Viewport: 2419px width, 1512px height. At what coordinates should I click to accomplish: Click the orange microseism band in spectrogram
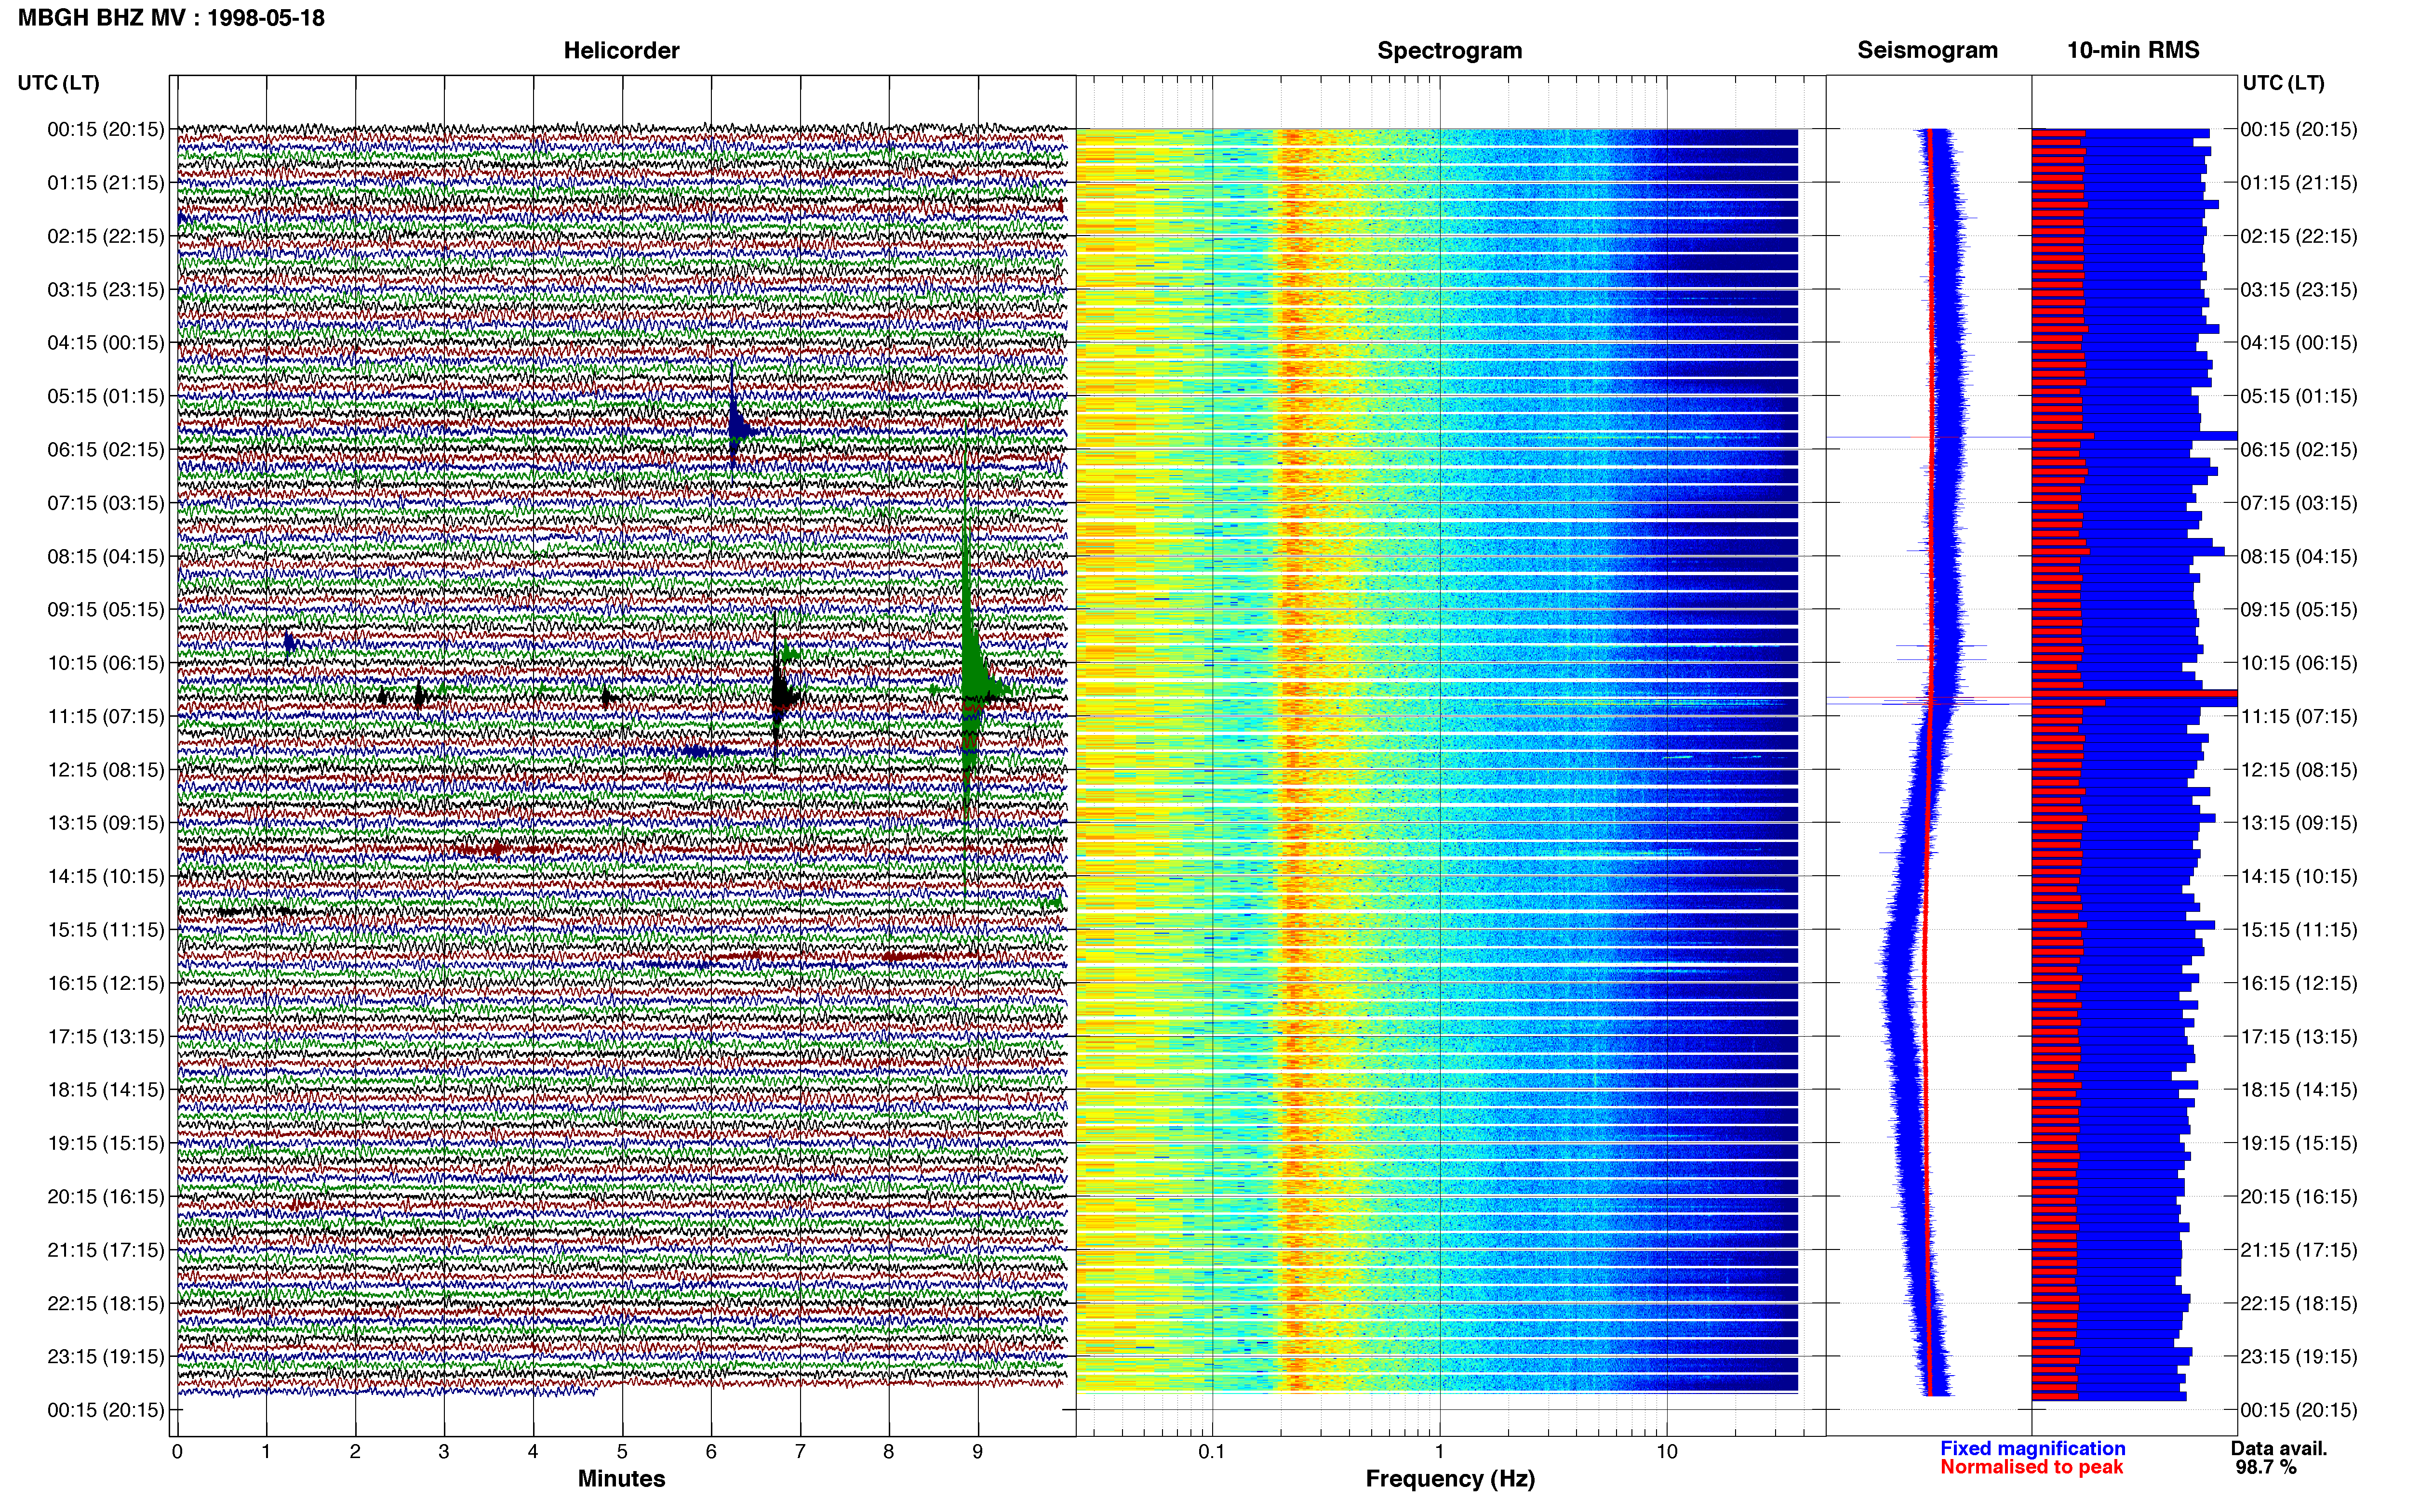(1295, 760)
